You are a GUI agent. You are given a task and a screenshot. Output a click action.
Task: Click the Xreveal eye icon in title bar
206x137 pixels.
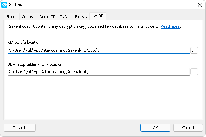coord(4,5)
